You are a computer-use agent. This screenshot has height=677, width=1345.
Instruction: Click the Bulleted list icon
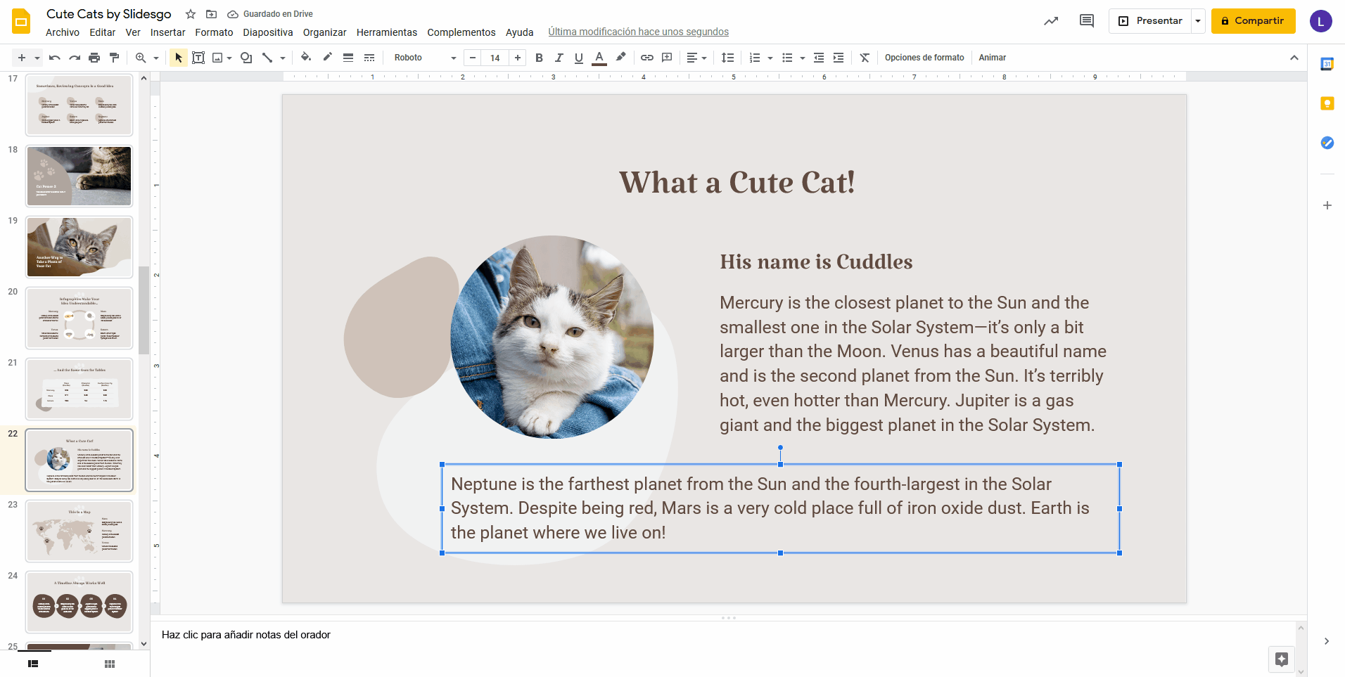click(x=787, y=58)
